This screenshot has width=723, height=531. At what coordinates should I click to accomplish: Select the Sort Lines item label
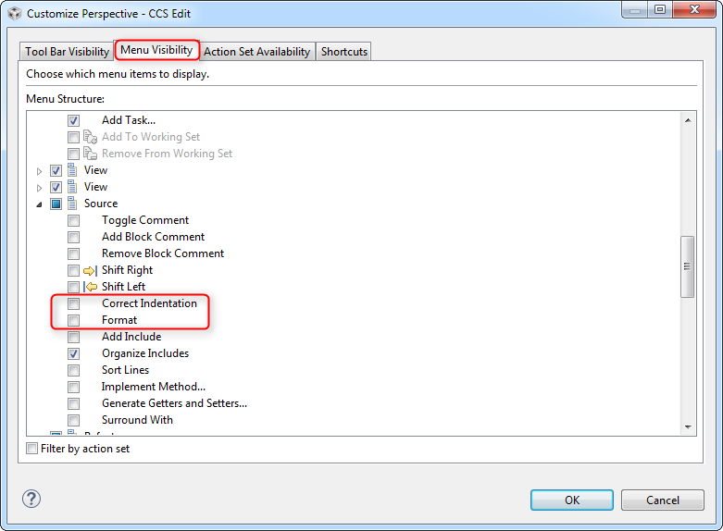[125, 370]
